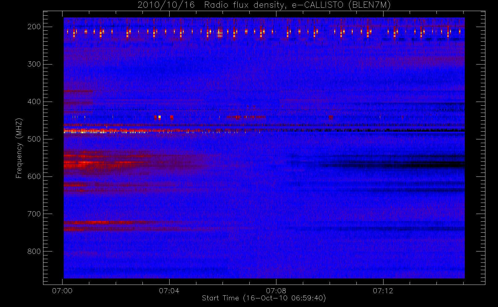Click the 07:12 time tick label
Screen dimensions: 498x307
pos(383,291)
